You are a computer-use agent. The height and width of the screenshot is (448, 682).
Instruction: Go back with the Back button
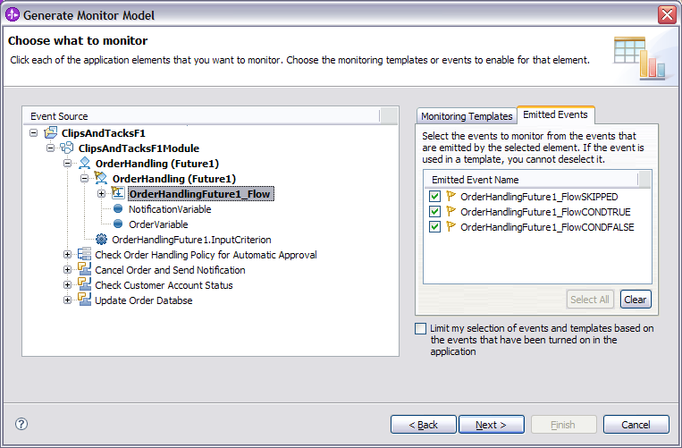point(423,425)
